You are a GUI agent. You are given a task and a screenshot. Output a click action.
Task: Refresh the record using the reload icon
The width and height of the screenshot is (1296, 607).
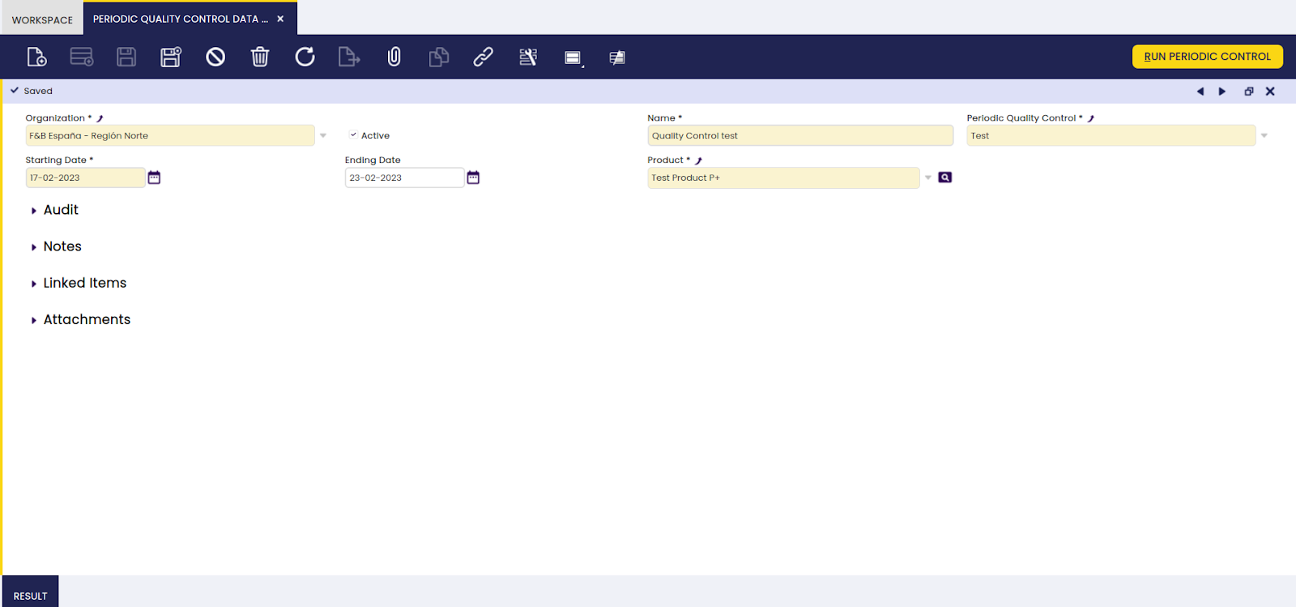pyautogui.click(x=305, y=57)
